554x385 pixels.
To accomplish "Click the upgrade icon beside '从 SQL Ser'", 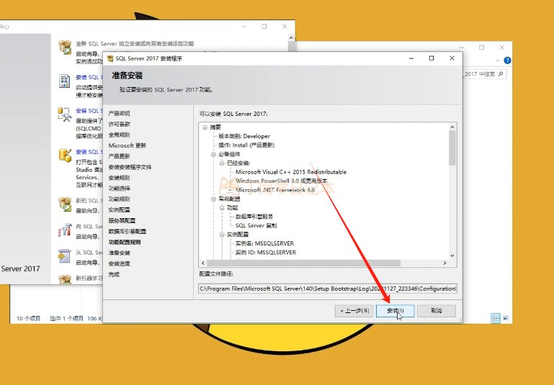I will click(65, 256).
